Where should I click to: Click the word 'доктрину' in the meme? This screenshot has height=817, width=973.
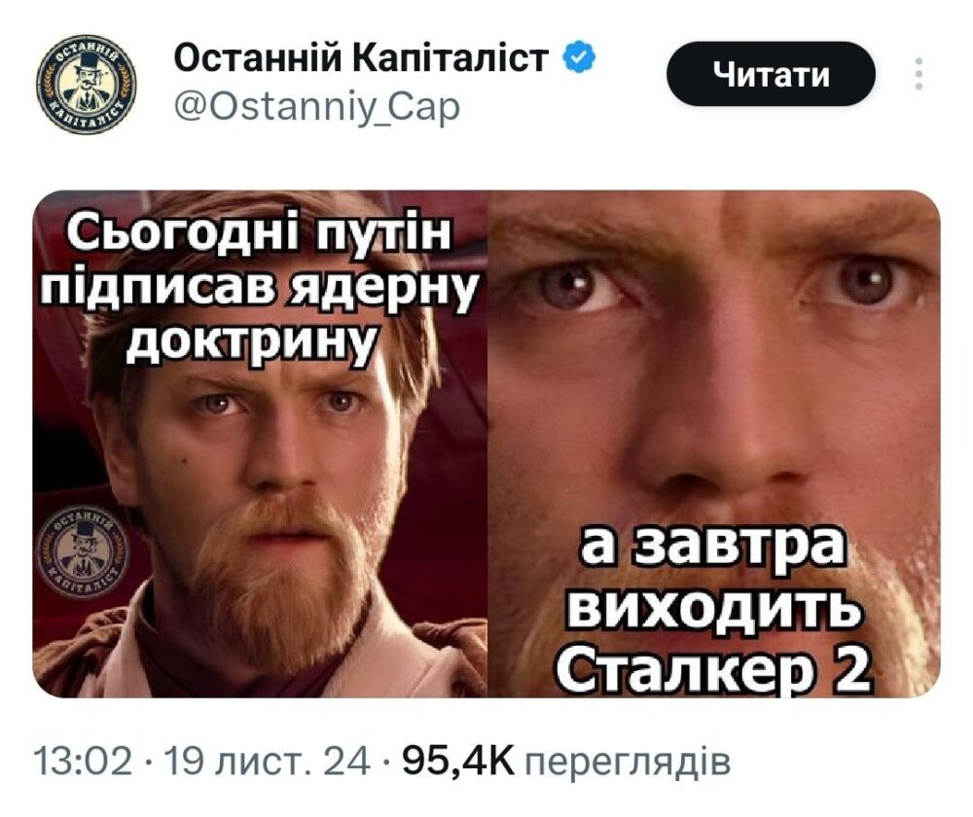point(251,339)
